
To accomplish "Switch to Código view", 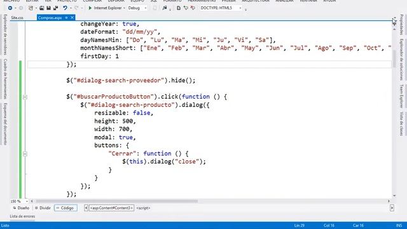I will (66, 208).
